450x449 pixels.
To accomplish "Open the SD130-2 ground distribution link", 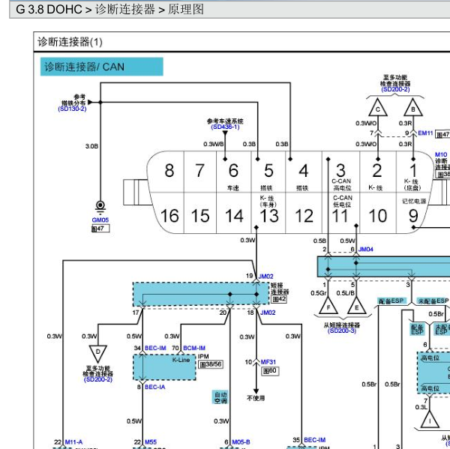I will click(72, 109).
